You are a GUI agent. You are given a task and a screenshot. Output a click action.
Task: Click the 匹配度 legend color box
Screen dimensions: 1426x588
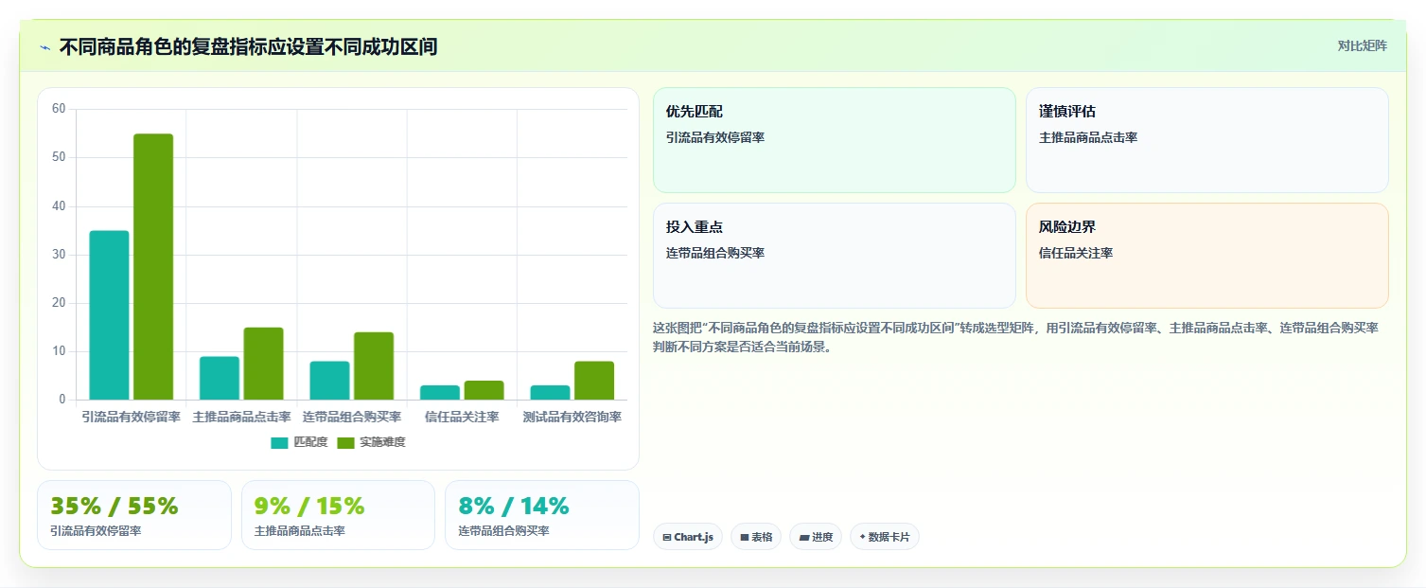click(x=279, y=443)
